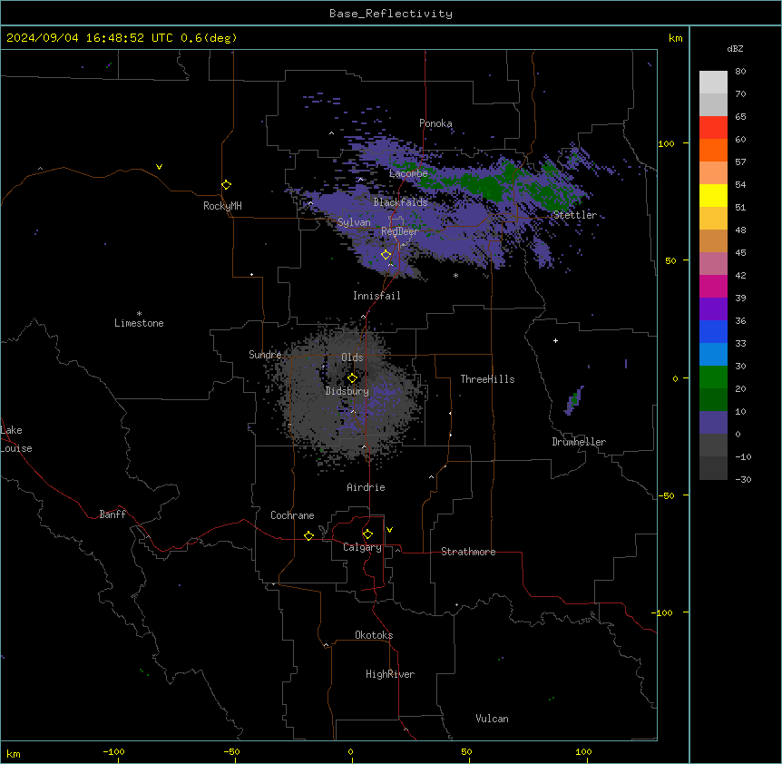Select the legend value -30
This screenshot has height=764, width=782.
pyautogui.click(x=743, y=479)
